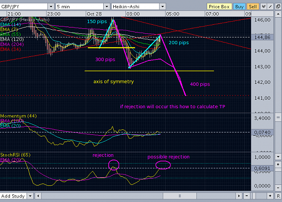Viewport: 282px width, 202px height.
Task: Open the GBP/JPY symbol dropdown arrow
Action: [x=51, y=7]
